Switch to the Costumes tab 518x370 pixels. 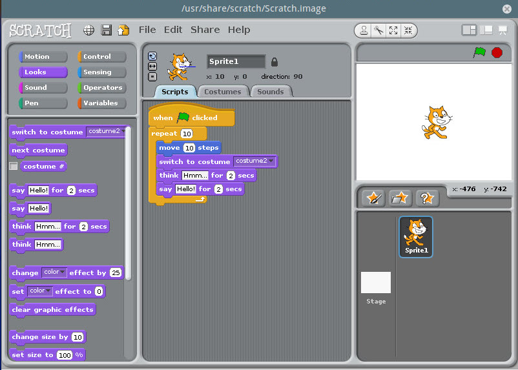(223, 92)
